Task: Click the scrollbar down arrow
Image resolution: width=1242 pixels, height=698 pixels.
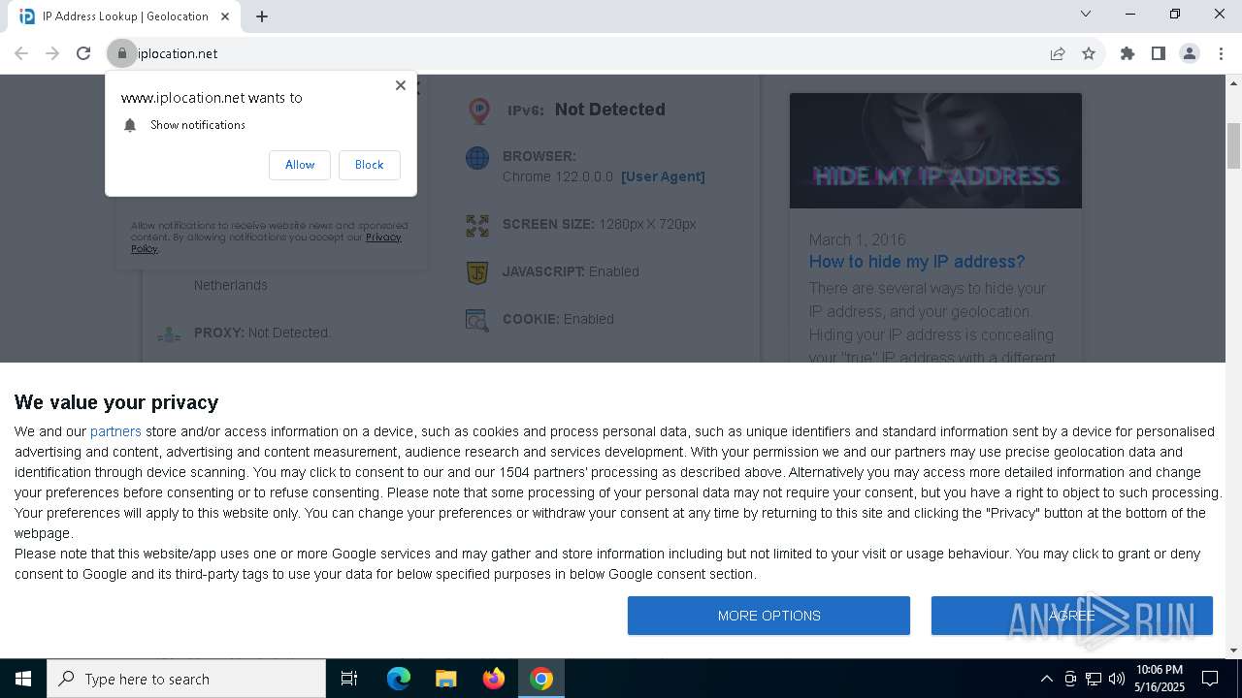Action: point(1234,650)
